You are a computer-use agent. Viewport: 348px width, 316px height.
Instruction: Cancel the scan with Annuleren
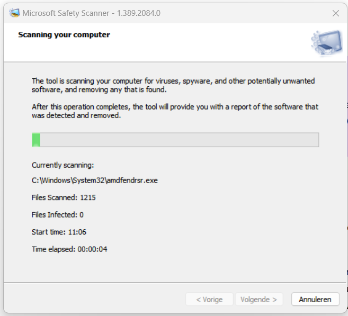pos(315,300)
